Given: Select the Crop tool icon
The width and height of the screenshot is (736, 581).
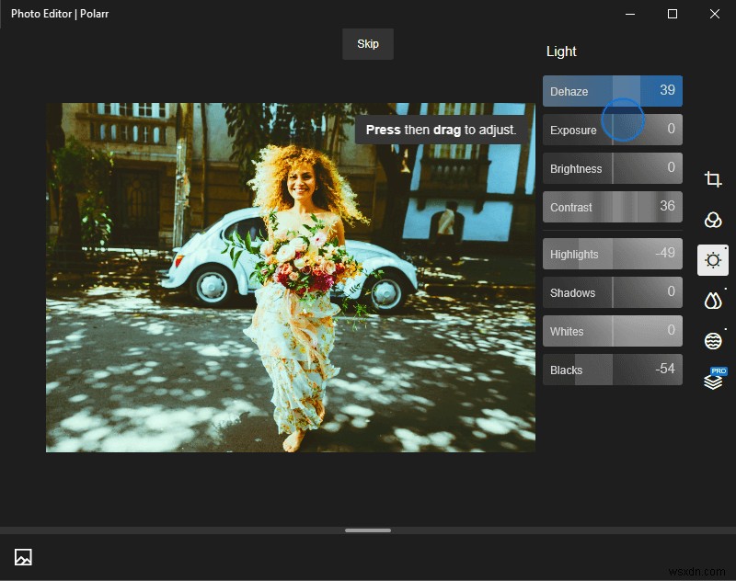Looking at the screenshot, I should coord(713,179).
